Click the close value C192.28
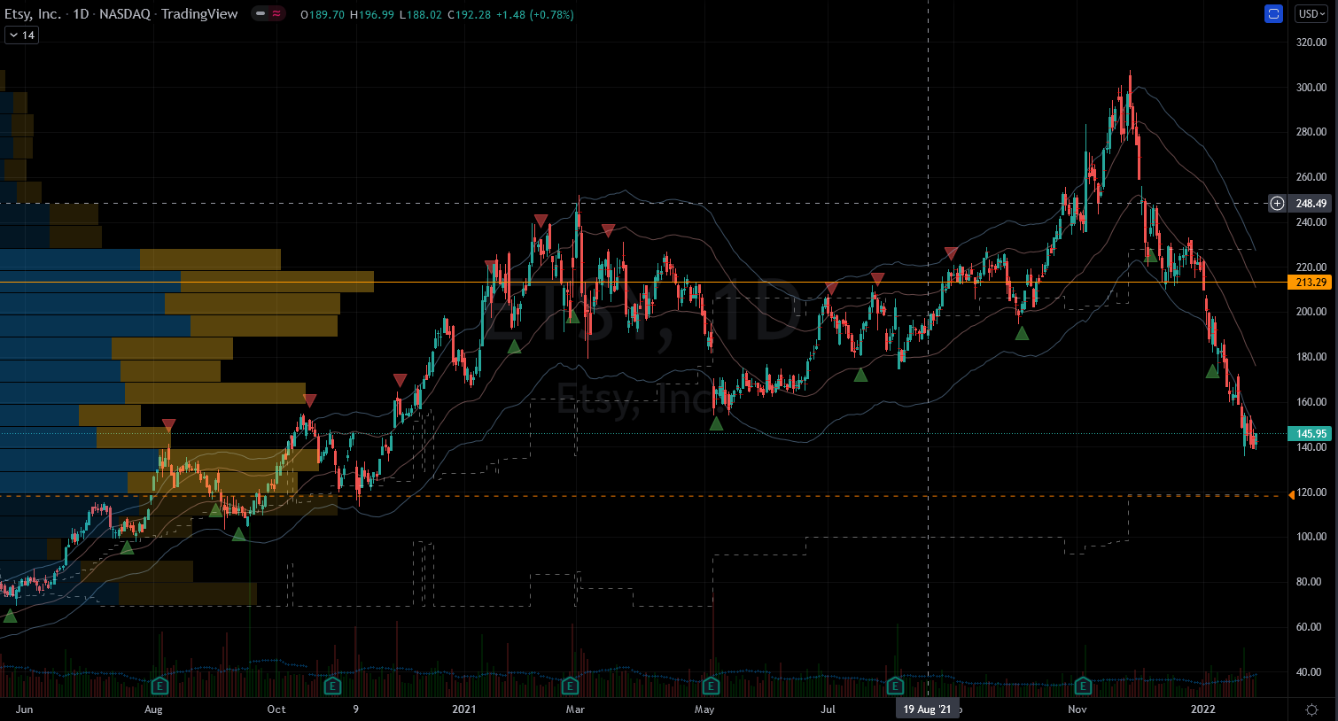The width and height of the screenshot is (1338, 721). [x=470, y=15]
